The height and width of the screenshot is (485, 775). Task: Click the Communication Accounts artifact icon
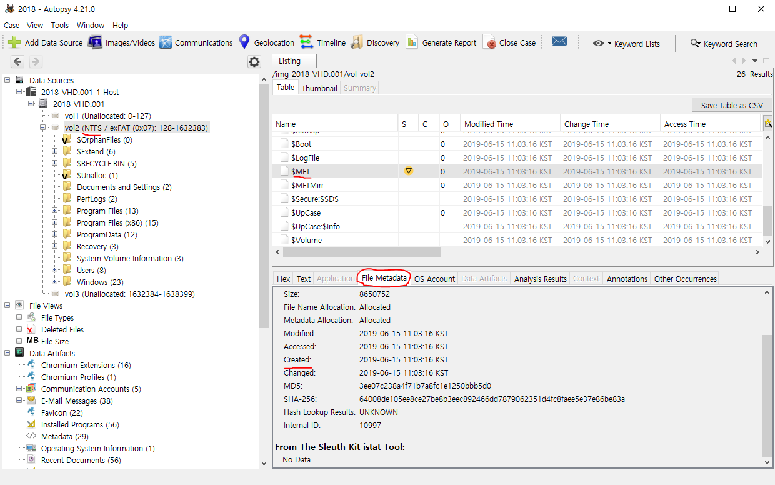click(31, 389)
